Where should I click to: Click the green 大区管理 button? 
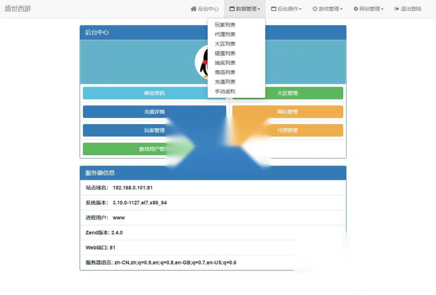tap(287, 93)
